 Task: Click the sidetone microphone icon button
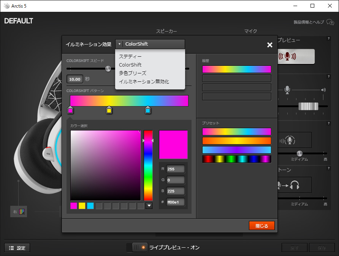click(290, 140)
